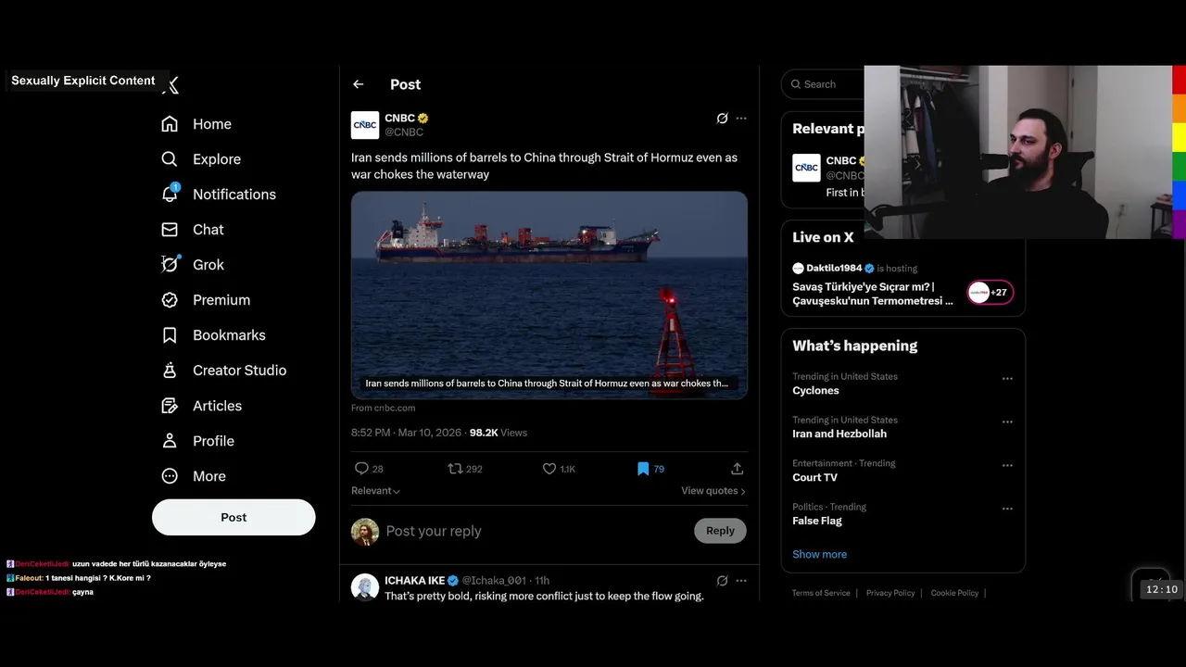The height and width of the screenshot is (667, 1186).
Task: Open the Grok icon in sidebar
Action: pos(170,265)
